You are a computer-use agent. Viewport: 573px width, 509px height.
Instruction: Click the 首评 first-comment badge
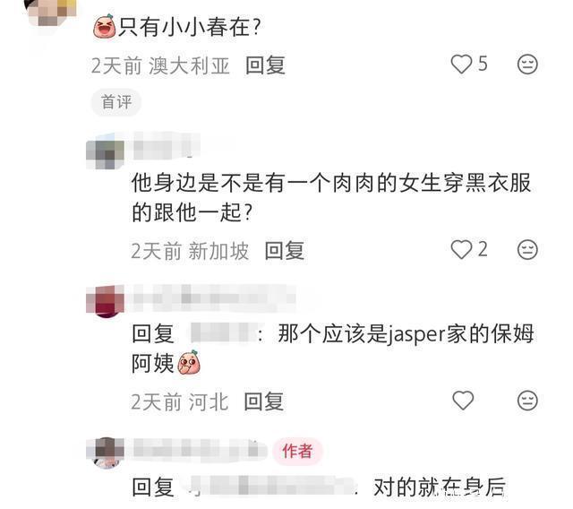tap(116, 102)
